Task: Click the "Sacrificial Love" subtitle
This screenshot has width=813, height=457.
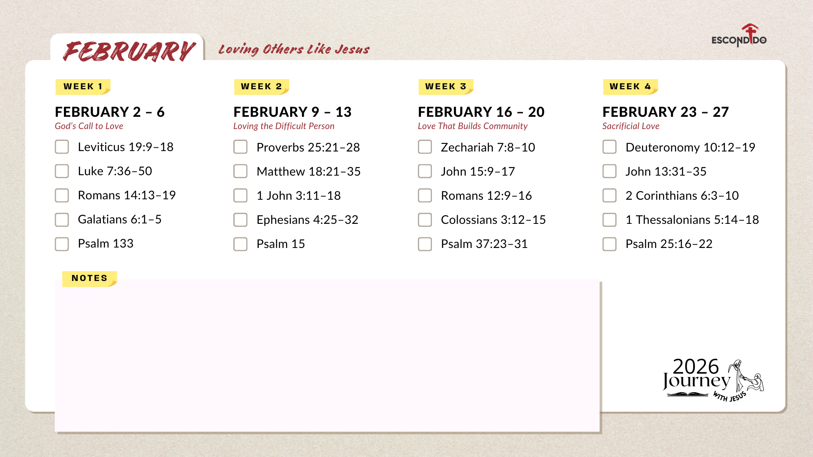Action: (x=630, y=126)
